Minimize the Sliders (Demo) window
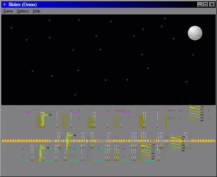This screenshot has height=177, width=217. [x=200, y=5]
